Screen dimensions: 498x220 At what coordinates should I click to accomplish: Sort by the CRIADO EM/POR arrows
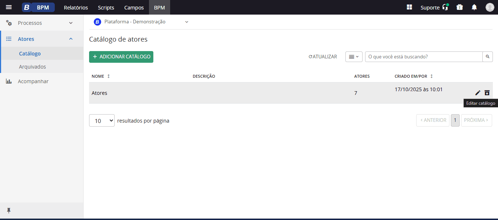click(432, 76)
